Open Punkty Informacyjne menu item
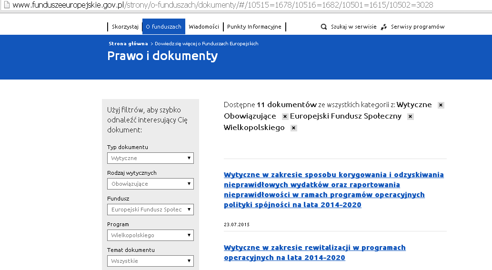This screenshot has width=492, height=270. 254,27
